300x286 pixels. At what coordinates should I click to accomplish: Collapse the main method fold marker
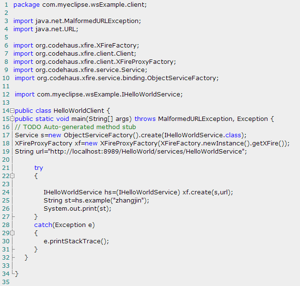click(x=12, y=119)
